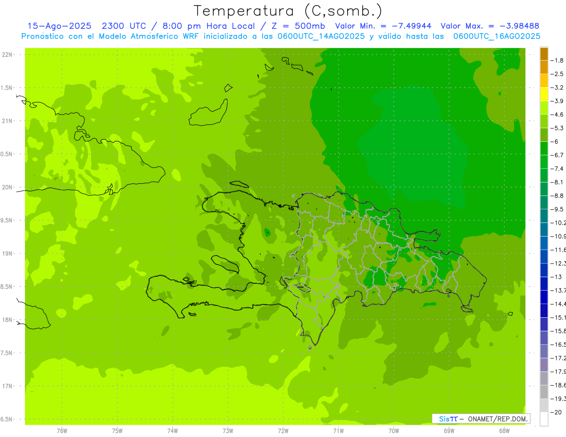The height and width of the screenshot is (437, 566).
Task: Click the '69W' longitude axis label
Action: 449,431
